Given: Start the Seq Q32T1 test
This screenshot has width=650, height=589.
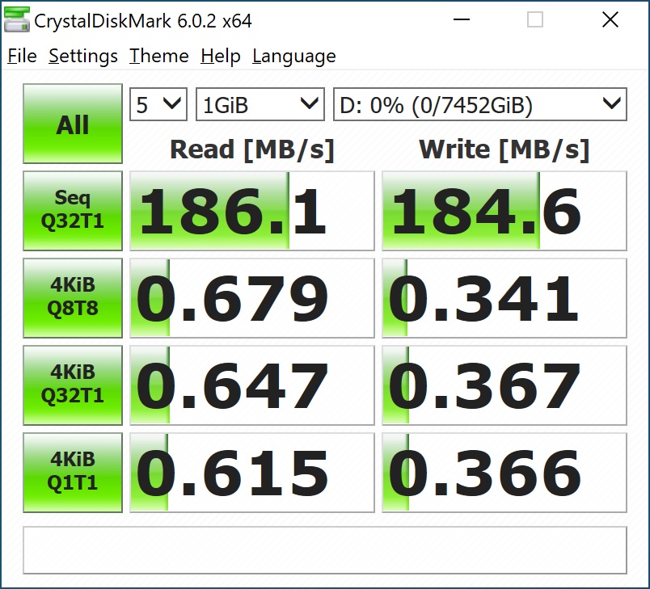Looking at the screenshot, I should pos(73,211).
